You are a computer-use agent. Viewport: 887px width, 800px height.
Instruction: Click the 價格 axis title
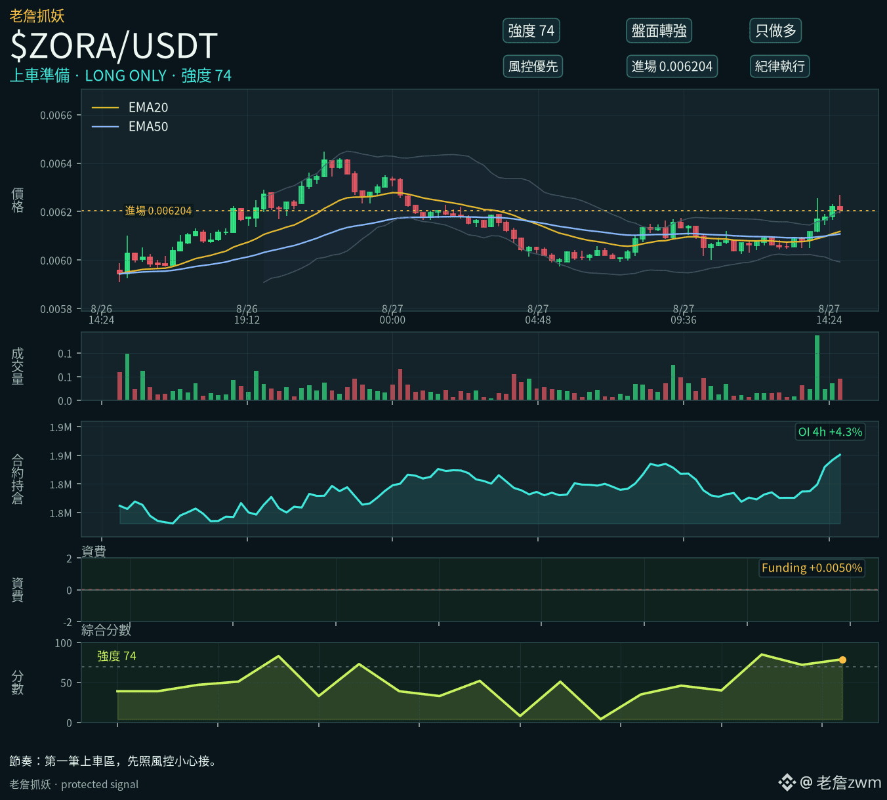click(18, 200)
